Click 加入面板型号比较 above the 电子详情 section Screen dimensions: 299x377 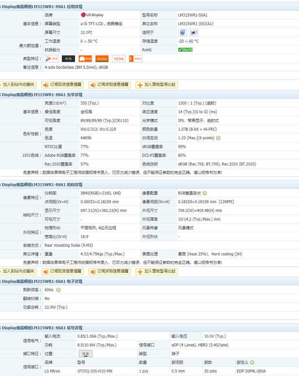pos(157,272)
